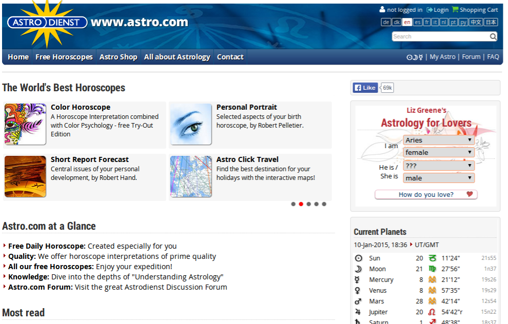Open the Contact menu
Viewport: 508px width, 324px height.
230,57
